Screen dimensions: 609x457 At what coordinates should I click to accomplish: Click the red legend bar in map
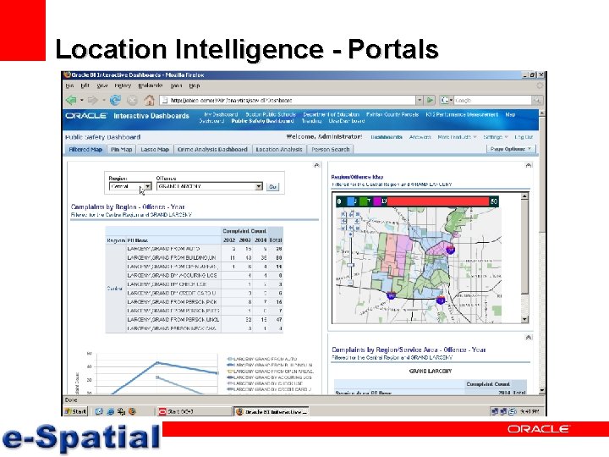pyautogui.click(x=438, y=201)
